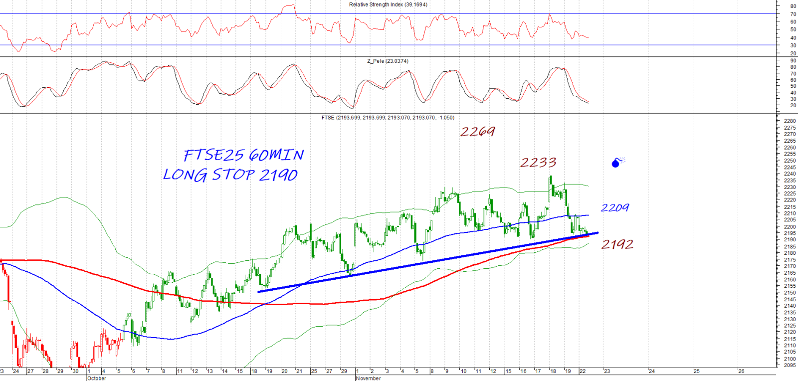Select the LONG STOP 2190 annotation

pyautogui.click(x=230, y=175)
